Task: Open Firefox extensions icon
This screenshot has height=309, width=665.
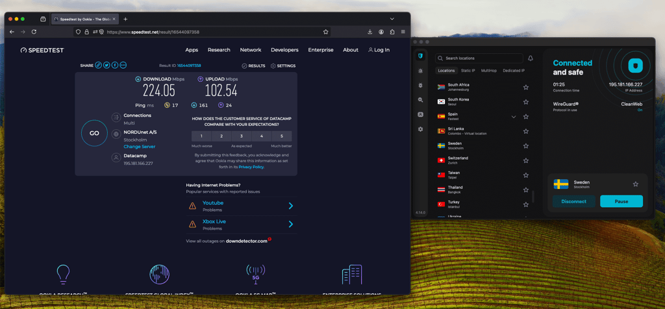Action: coord(392,32)
